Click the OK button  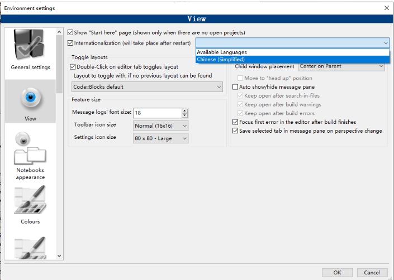click(337, 273)
